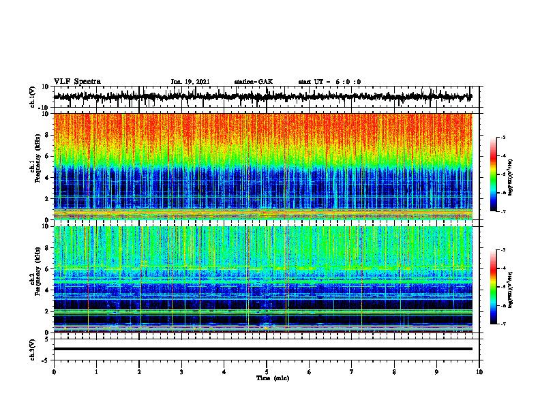
Task: Click the "-5" tick on ch.3(V) axis
Action: [x=46, y=360]
